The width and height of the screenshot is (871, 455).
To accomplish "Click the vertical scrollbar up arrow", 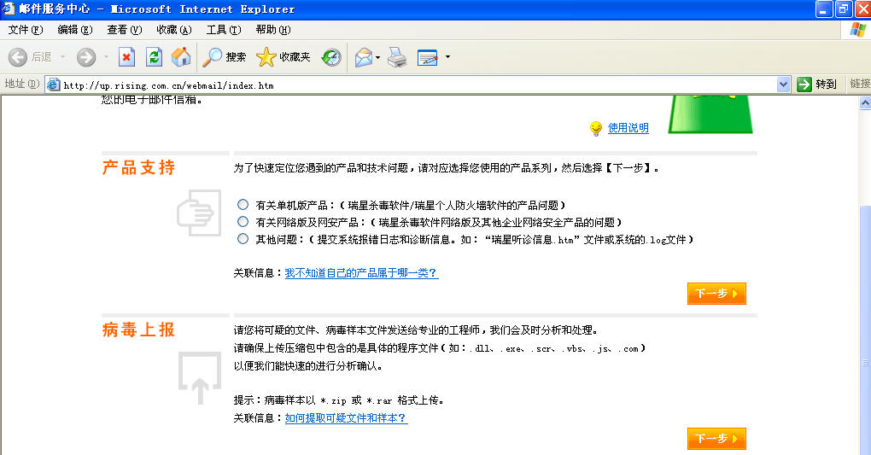I will [865, 102].
